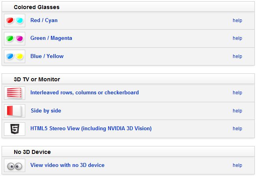
Task: Open help for Interleaved rows option
Action: 237,93
